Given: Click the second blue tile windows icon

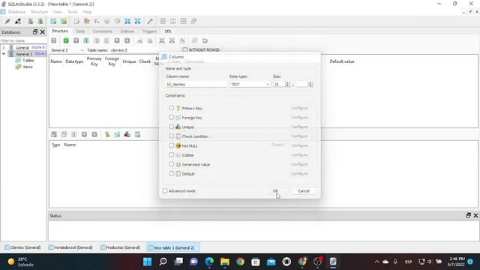Looking at the screenshot, I should [x=138, y=21].
